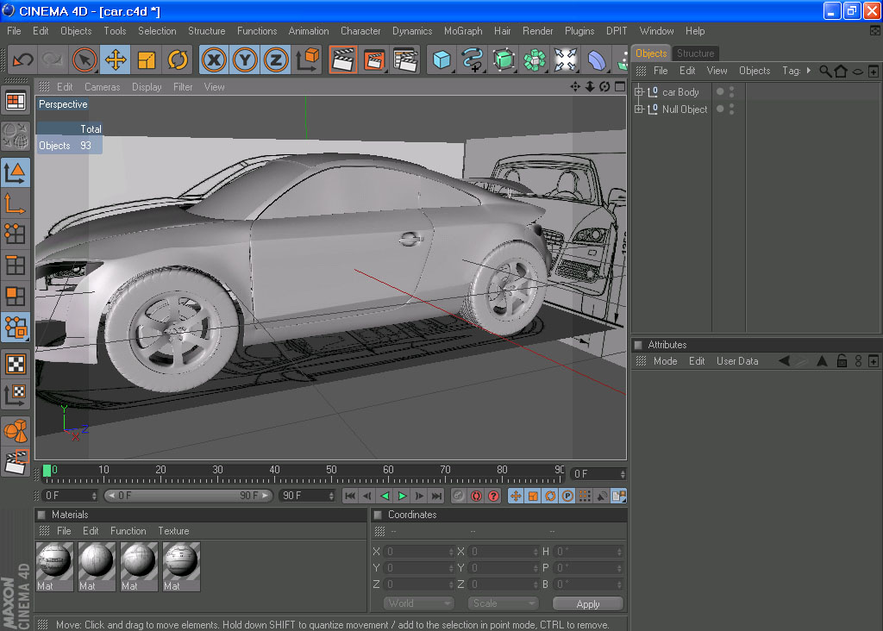Toggle Null Object layer dot
The width and height of the screenshot is (883, 631).
[720, 109]
